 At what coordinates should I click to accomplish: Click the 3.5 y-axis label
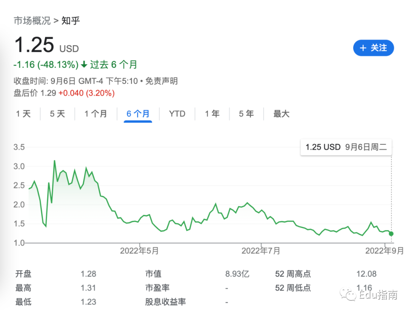[19, 147]
